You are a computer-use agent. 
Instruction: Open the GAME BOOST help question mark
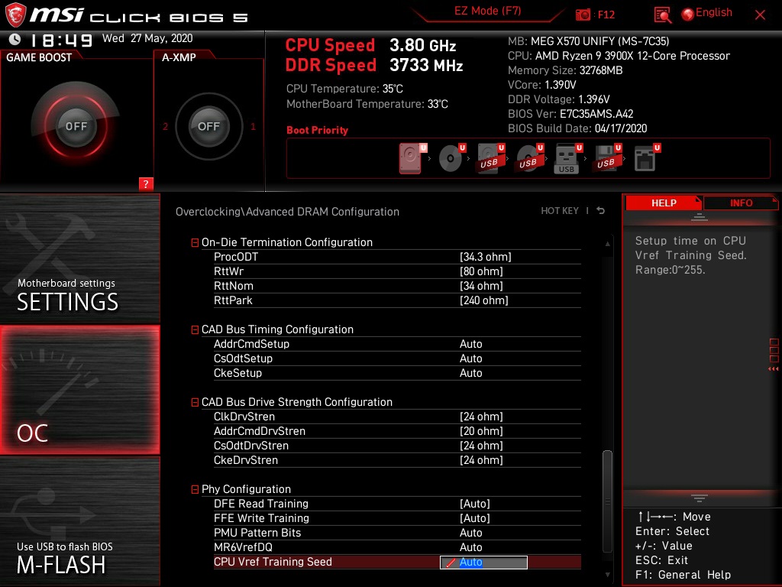(146, 183)
